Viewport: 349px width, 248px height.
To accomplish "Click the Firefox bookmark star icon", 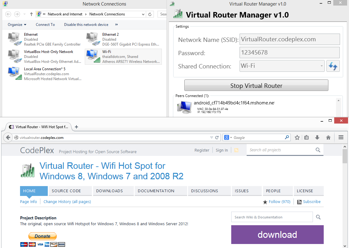I will pos(297,138).
